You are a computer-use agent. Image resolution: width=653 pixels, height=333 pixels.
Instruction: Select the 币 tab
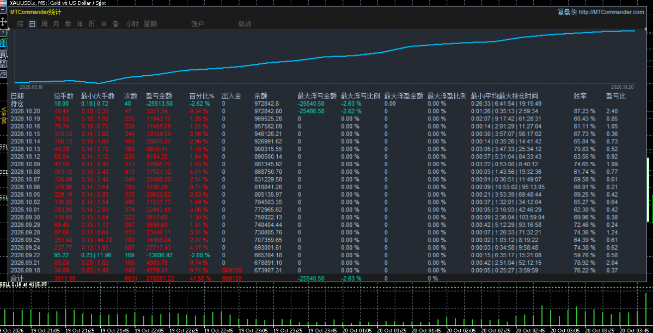coord(91,24)
